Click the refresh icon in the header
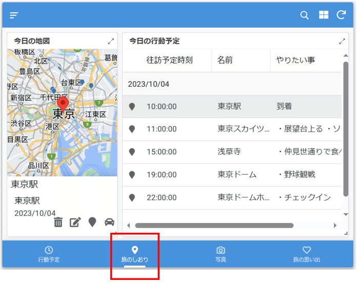 coord(341,15)
